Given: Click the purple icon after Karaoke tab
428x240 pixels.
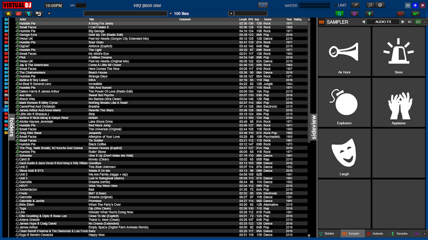Looking at the screenshot, I should 416,234.
